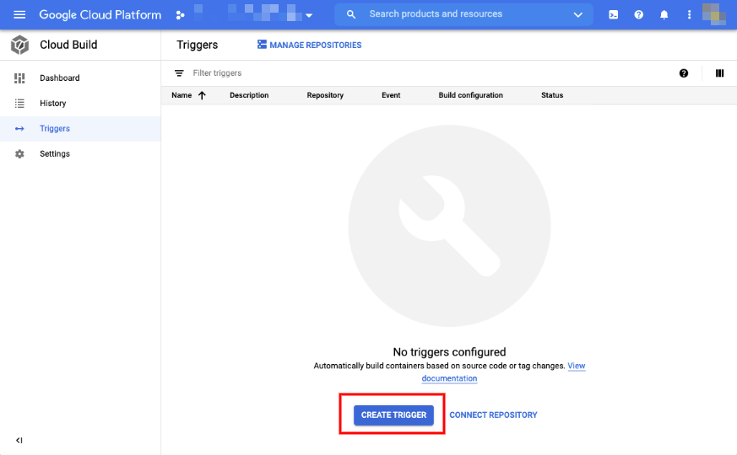Open the help question mark in top bar
Screen dimensions: 737x455
[x=638, y=14]
